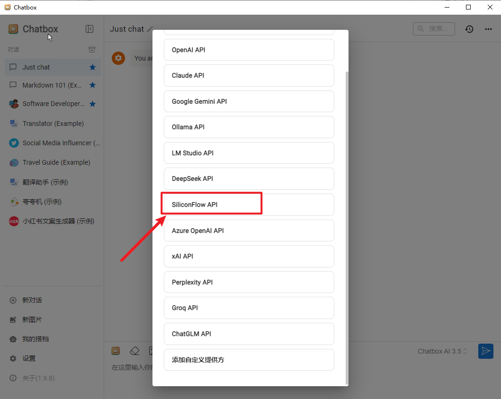Open 关于(1.9.8) about page
This screenshot has width=501, height=399.
(53, 378)
